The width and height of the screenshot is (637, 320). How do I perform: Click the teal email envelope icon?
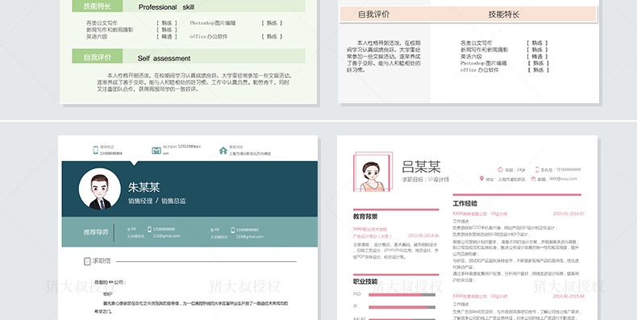(x=156, y=151)
